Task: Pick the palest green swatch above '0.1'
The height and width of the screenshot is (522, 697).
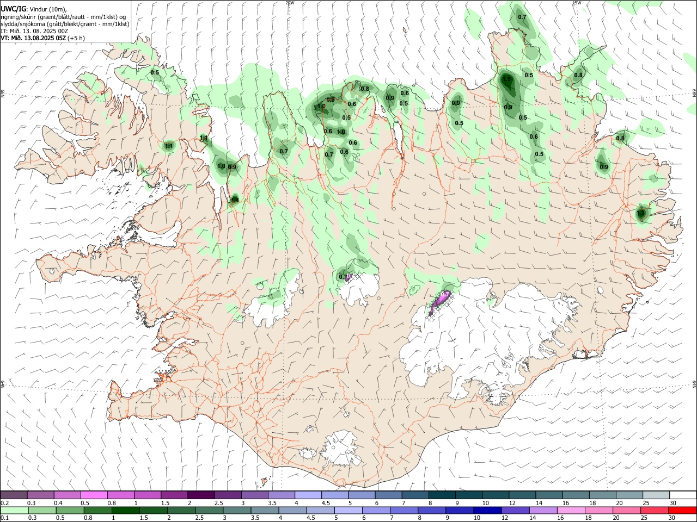Action: [x=14, y=510]
